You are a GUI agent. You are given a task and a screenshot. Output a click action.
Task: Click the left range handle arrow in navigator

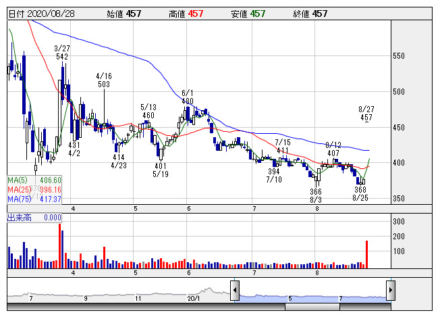point(235,291)
